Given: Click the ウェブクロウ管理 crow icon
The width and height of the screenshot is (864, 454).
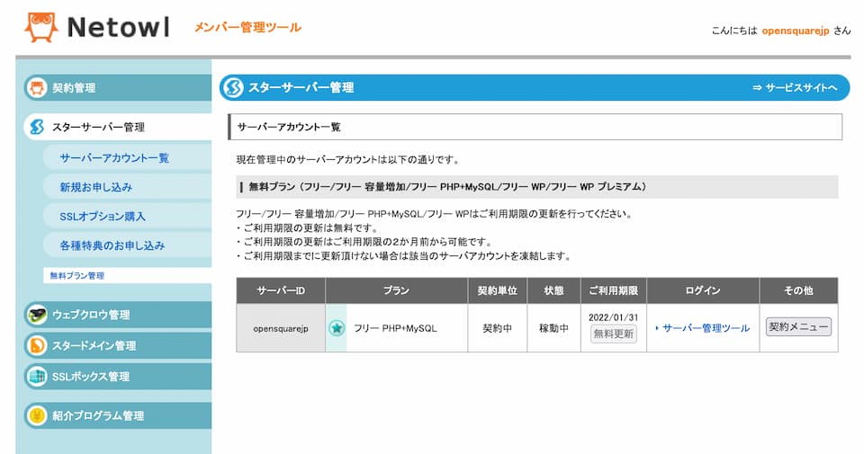Looking at the screenshot, I should point(37,315).
